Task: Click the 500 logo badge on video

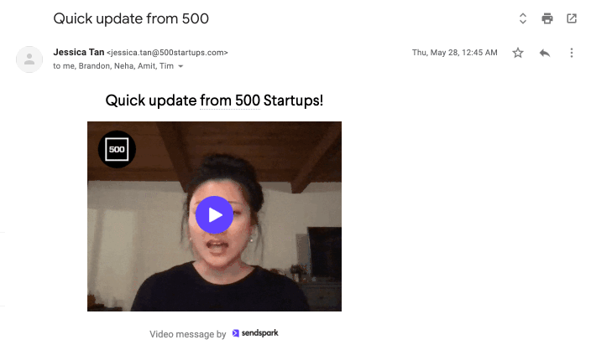Action: (x=117, y=149)
